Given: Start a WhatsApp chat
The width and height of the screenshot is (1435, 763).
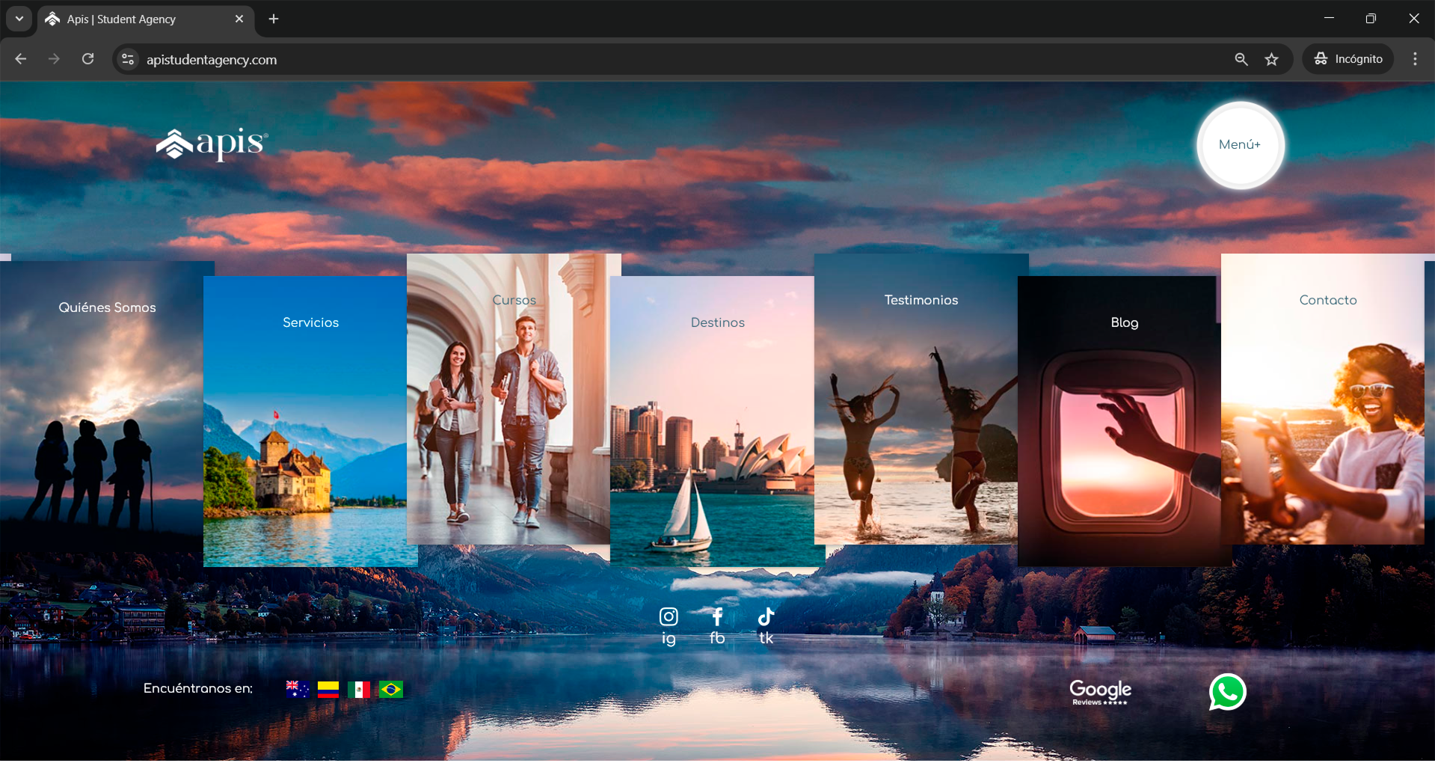Looking at the screenshot, I should (1227, 692).
